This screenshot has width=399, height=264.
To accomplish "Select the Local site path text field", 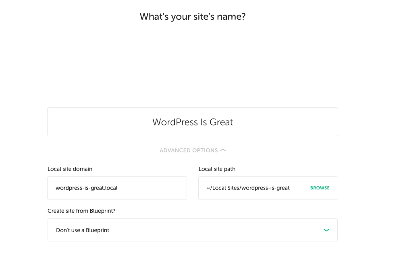I will click(268, 188).
